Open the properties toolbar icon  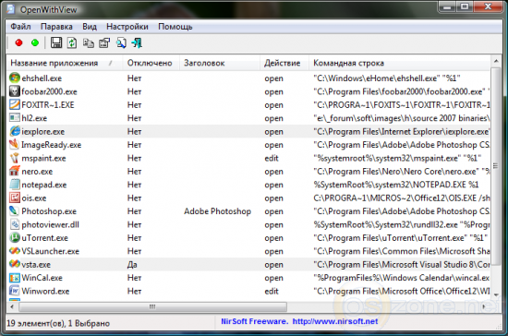tap(104, 42)
